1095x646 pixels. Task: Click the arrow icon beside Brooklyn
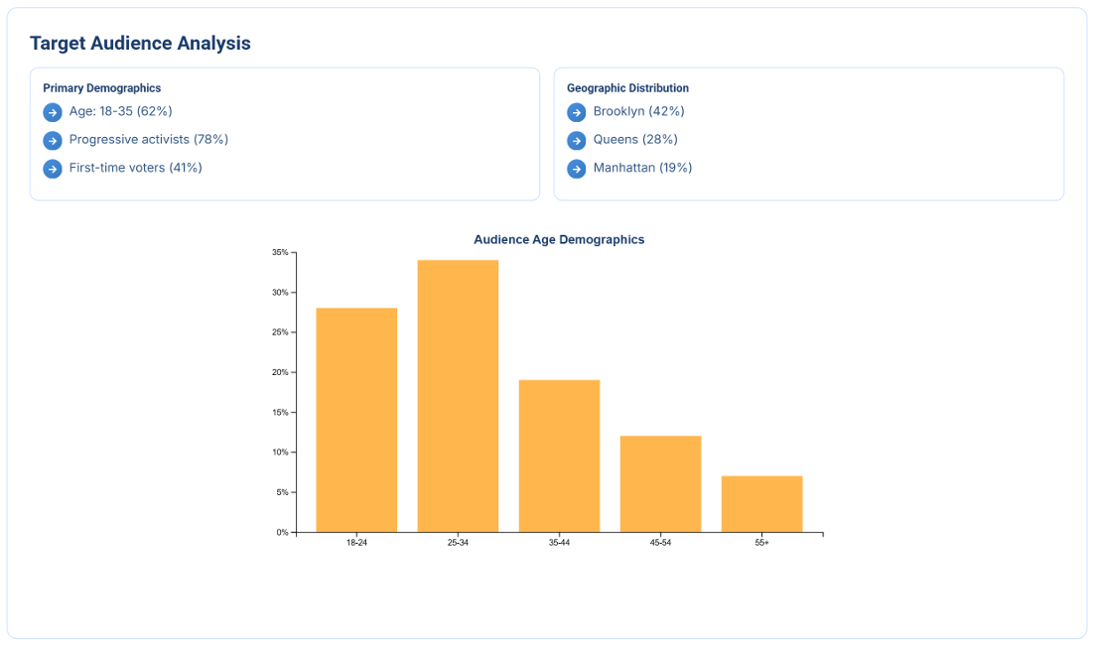(x=577, y=112)
